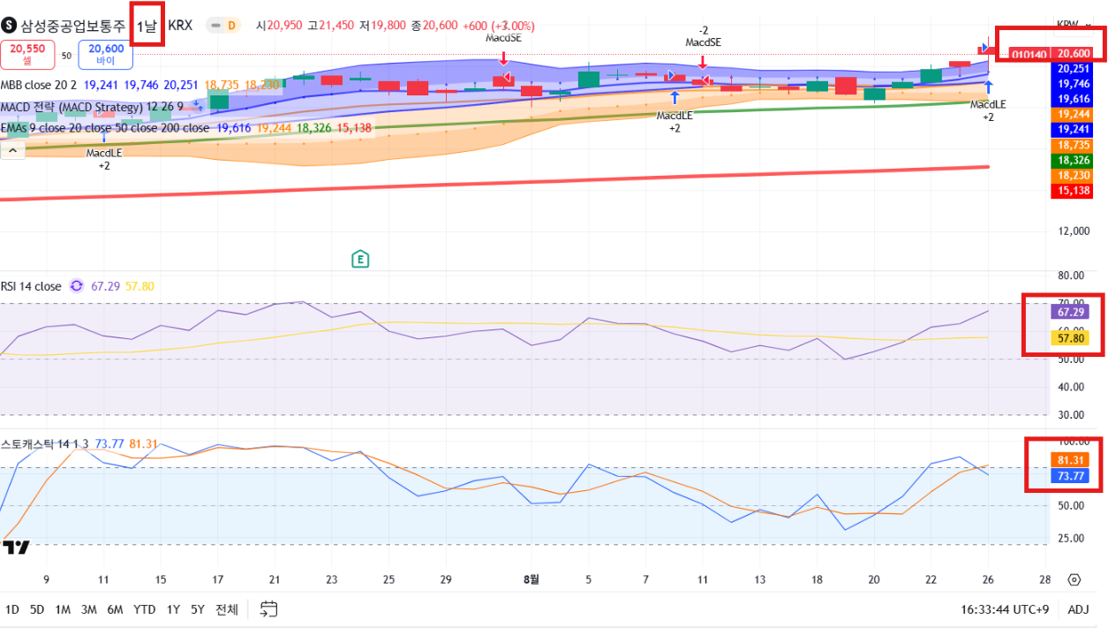
Task: Click the orange 18,735 price axis label
Action: point(1073,144)
